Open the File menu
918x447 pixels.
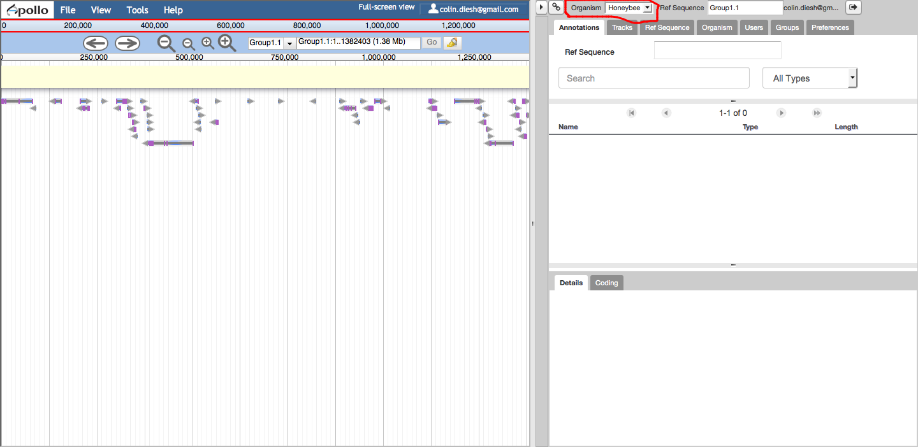click(68, 10)
